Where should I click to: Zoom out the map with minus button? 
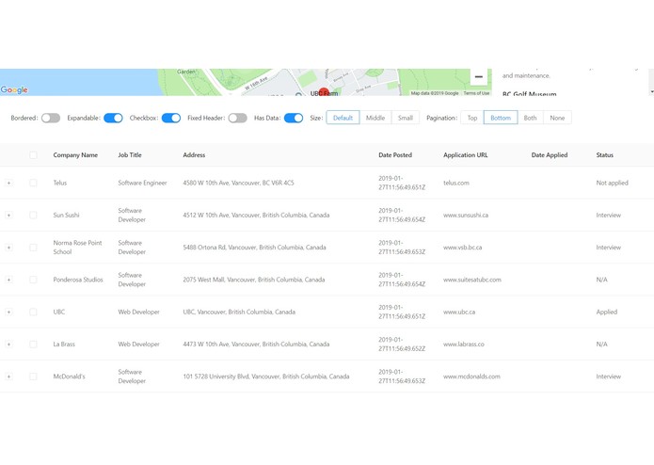(478, 77)
